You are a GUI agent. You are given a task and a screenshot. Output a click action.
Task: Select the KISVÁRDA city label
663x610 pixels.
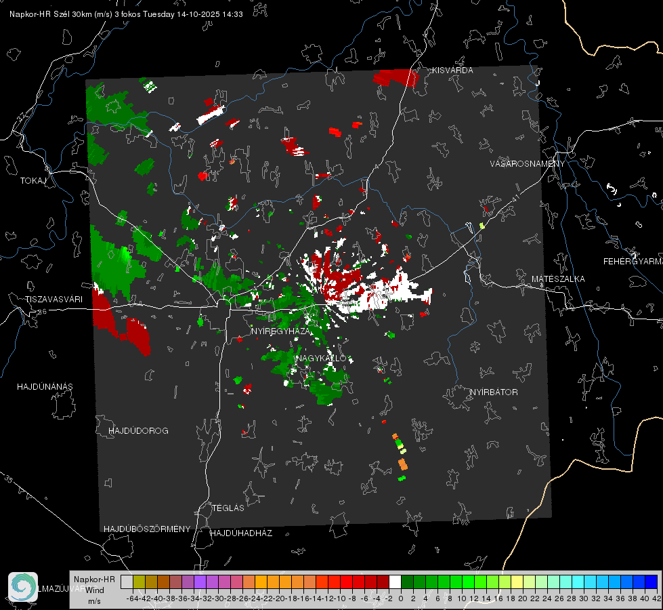pyautogui.click(x=452, y=70)
